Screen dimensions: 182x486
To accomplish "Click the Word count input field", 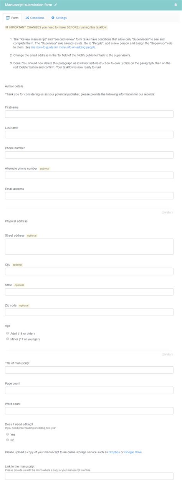I will 89,411.
